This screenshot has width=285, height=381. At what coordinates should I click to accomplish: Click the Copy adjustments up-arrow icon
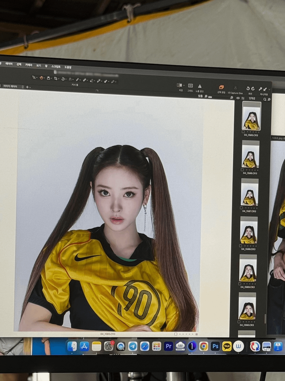point(260,89)
